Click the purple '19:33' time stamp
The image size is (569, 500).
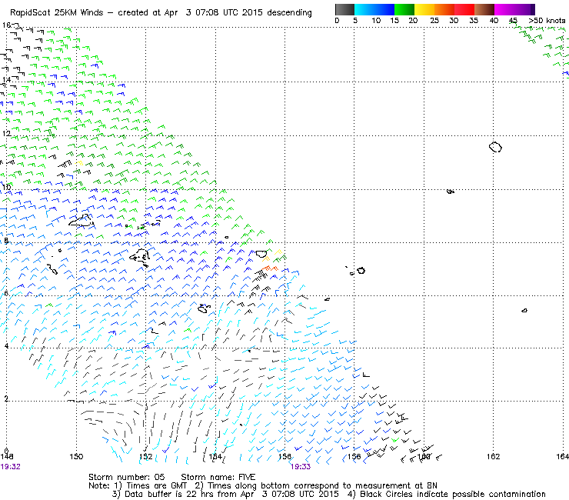pyautogui.click(x=301, y=467)
